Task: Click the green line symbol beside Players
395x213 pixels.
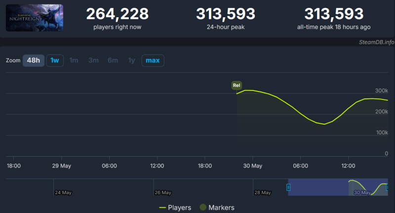Action: [162, 208]
